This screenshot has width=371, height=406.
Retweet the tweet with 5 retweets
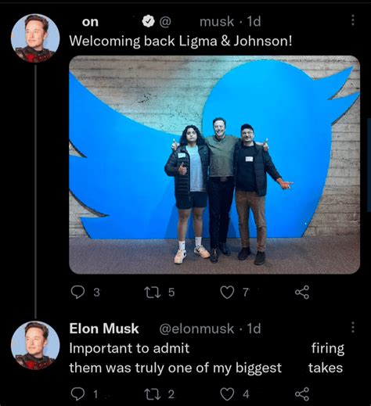153,293
